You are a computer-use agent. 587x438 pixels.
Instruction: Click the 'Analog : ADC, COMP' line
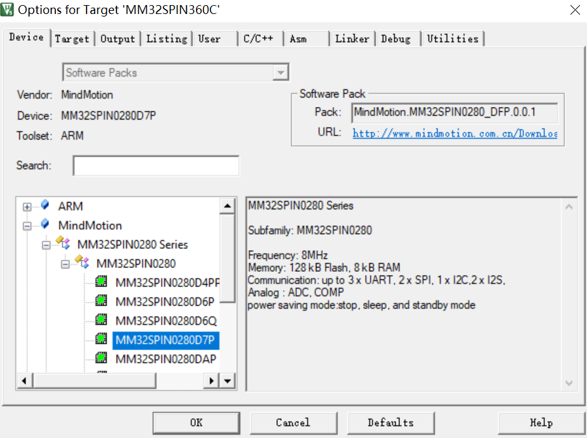[x=296, y=292]
